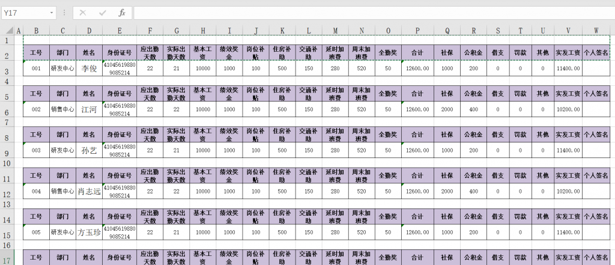Screen dimensions: 615x265
Task: Select the name cell 江河
Action: click(89, 109)
